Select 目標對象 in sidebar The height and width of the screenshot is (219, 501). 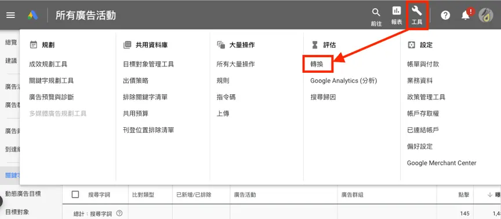[17, 211]
